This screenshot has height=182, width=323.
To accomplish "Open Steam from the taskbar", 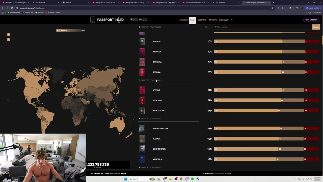I will click(198, 179).
